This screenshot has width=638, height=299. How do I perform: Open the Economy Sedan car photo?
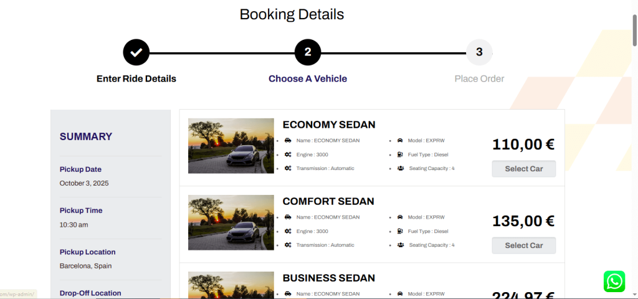(231, 146)
